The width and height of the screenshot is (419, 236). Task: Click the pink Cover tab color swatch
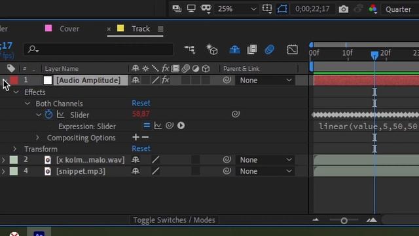click(x=48, y=28)
